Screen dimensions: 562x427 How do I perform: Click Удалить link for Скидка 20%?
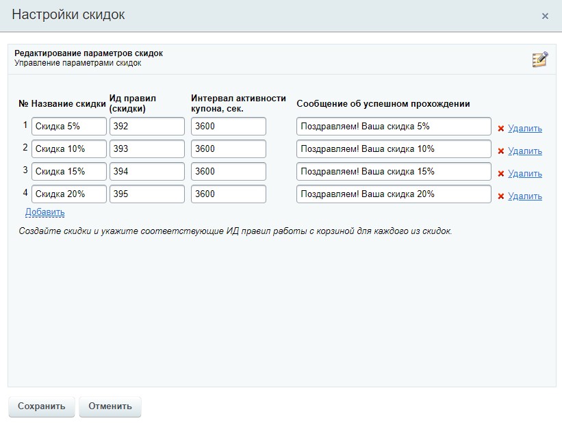(x=525, y=196)
